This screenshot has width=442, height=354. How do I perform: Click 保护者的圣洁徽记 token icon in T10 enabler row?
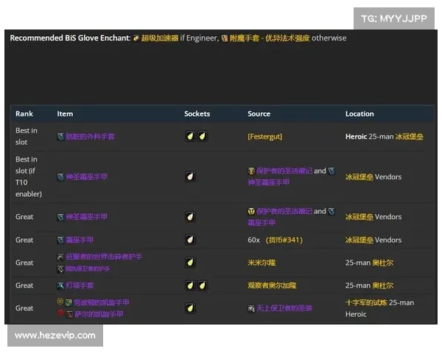(251, 171)
